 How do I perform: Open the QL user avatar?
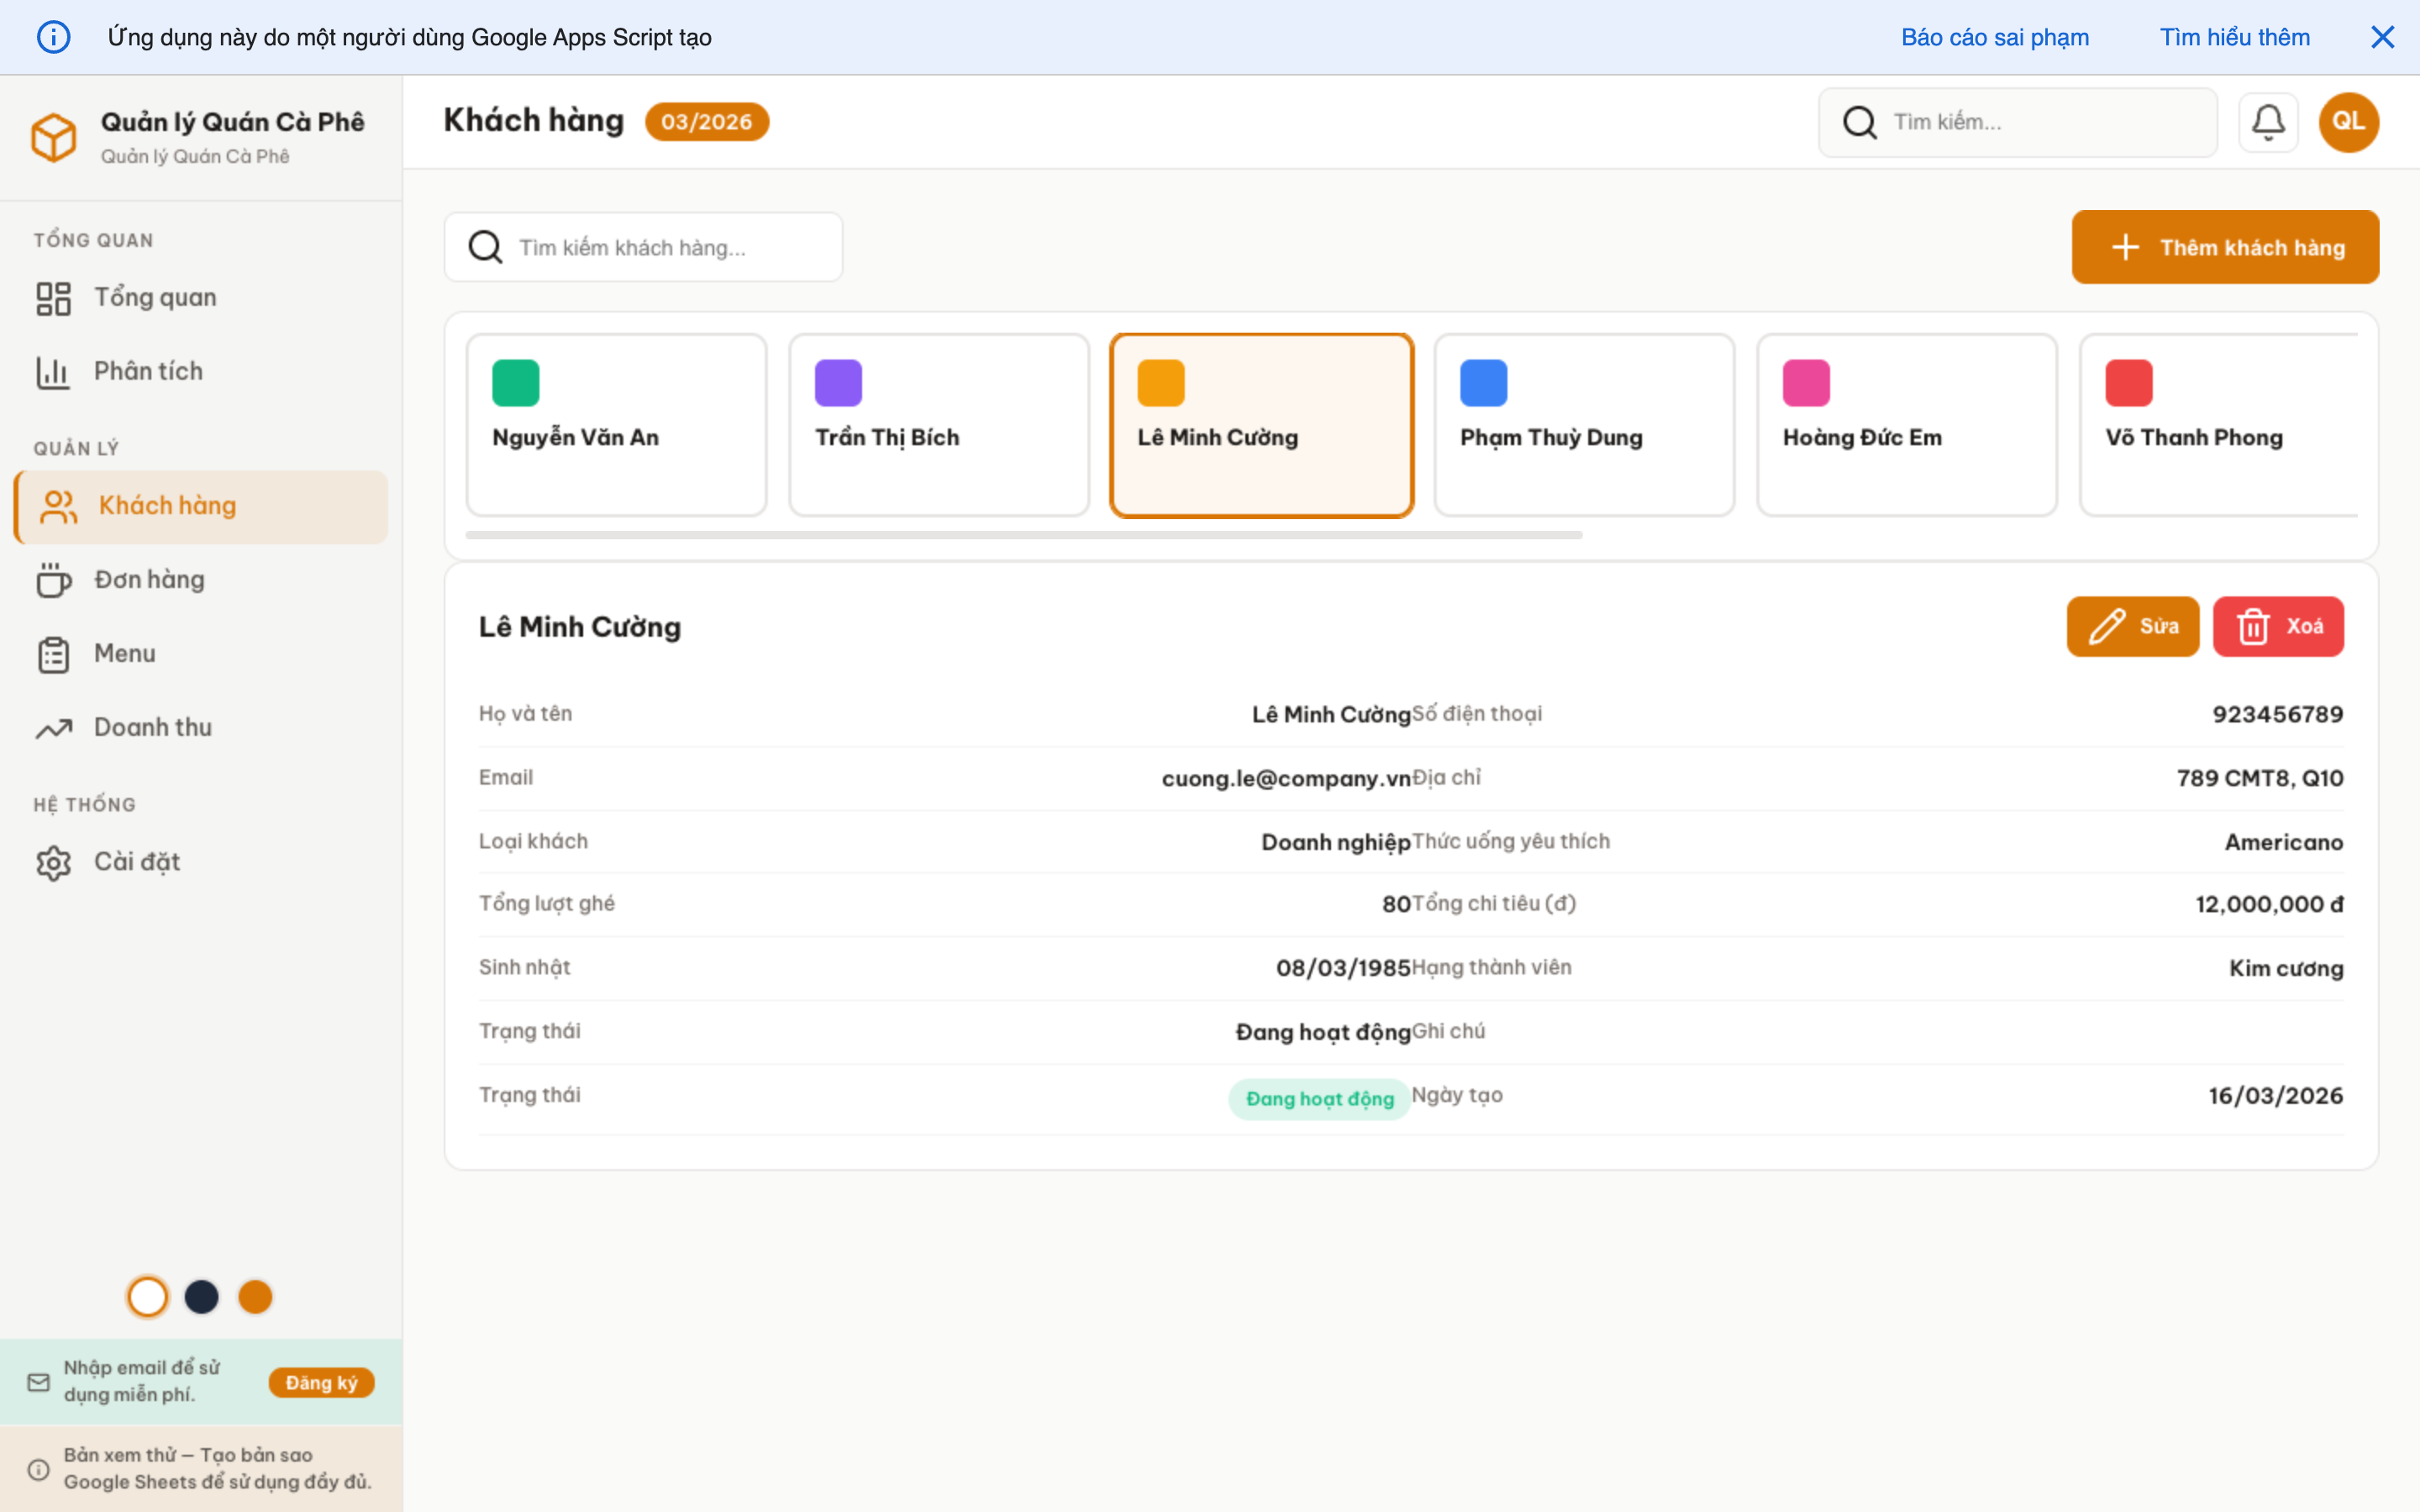2348,122
